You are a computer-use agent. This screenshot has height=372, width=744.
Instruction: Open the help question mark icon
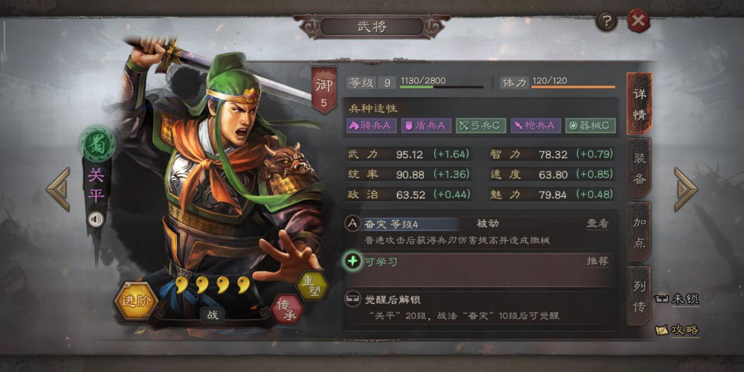[x=607, y=22]
